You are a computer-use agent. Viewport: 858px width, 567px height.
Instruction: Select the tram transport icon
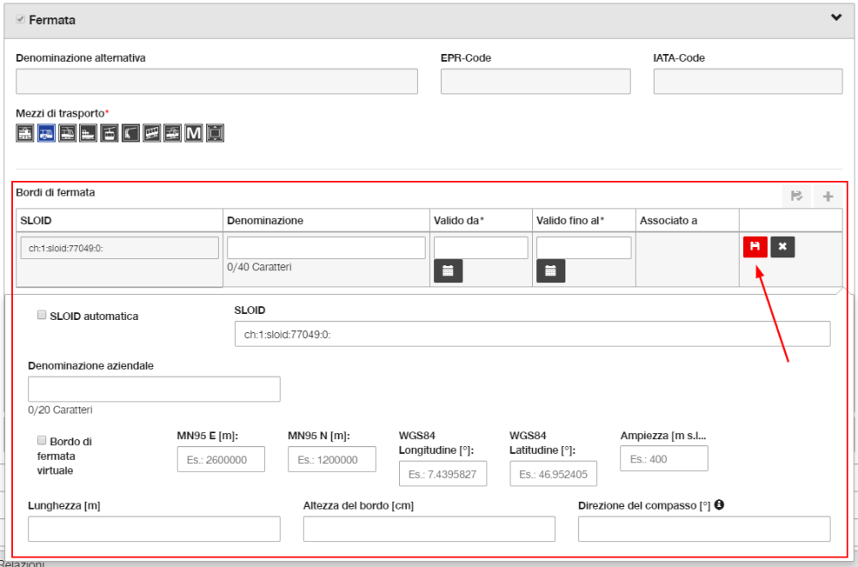67,133
